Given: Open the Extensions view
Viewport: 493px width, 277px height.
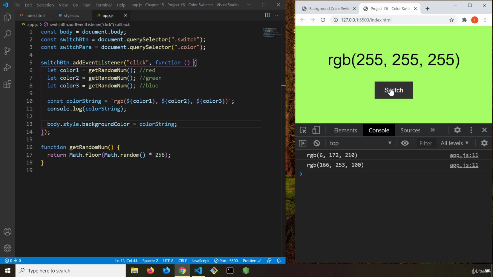Looking at the screenshot, I should (7, 84).
